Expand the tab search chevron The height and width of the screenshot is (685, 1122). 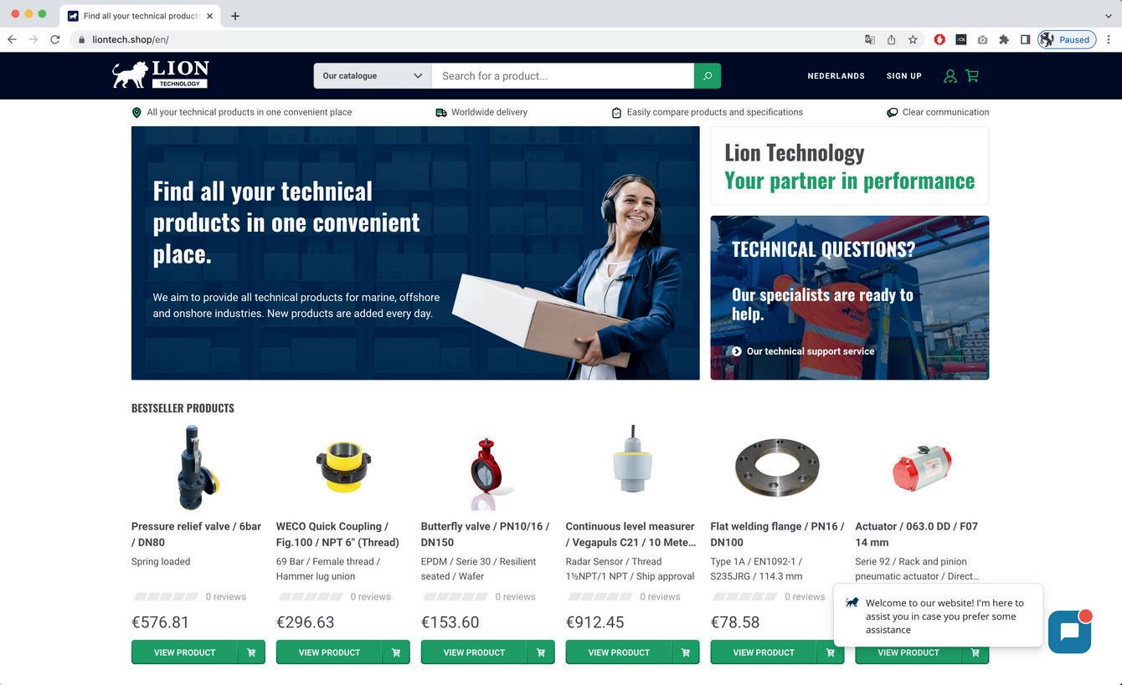tap(1109, 16)
